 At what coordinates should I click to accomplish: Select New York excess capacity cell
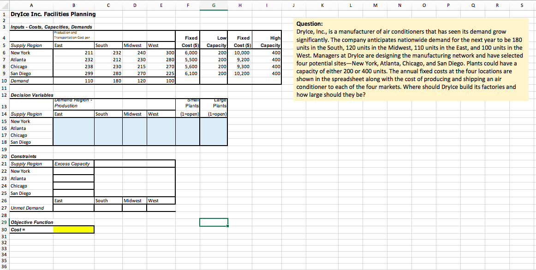(73, 171)
